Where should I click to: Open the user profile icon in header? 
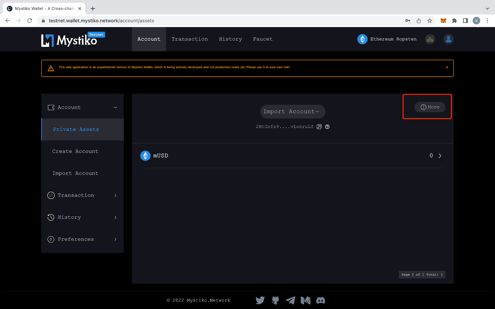pos(449,39)
